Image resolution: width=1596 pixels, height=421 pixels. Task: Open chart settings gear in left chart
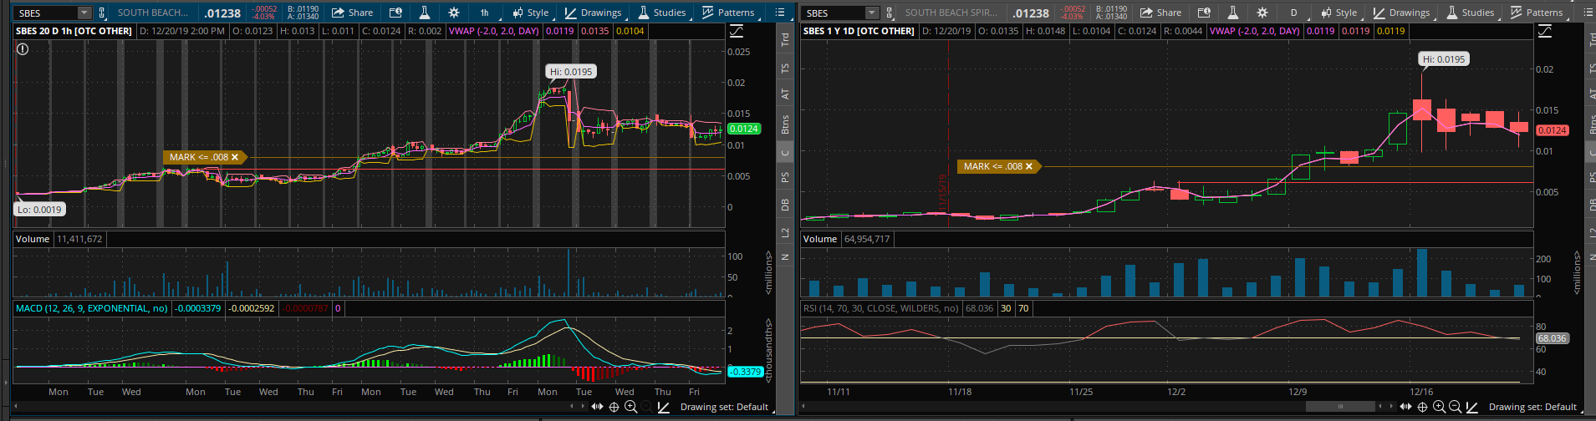point(454,13)
